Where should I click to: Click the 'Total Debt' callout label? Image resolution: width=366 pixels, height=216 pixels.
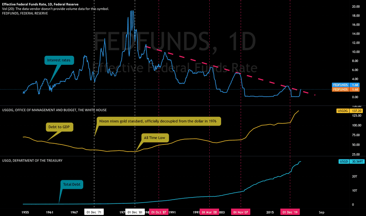click(x=71, y=185)
